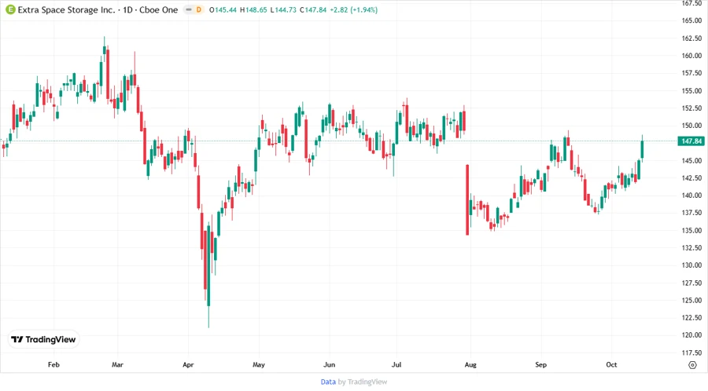The image size is (708, 391).
Task: Click the 165.00 price axis label
Action: pos(691,20)
